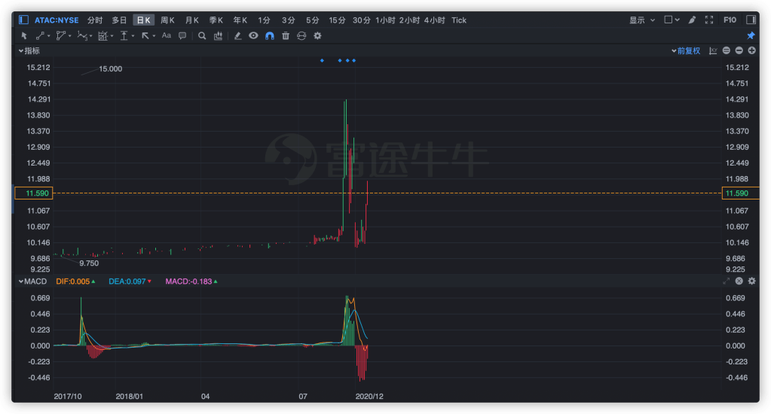This screenshot has height=414, width=771.
Task: Select the cursor pointer tool
Action: pos(23,35)
